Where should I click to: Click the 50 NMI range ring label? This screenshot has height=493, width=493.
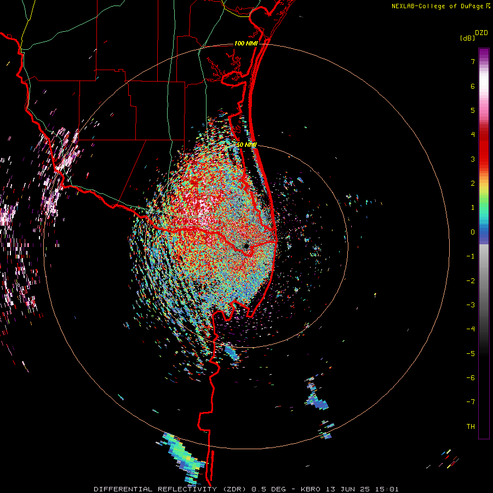(246, 145)
